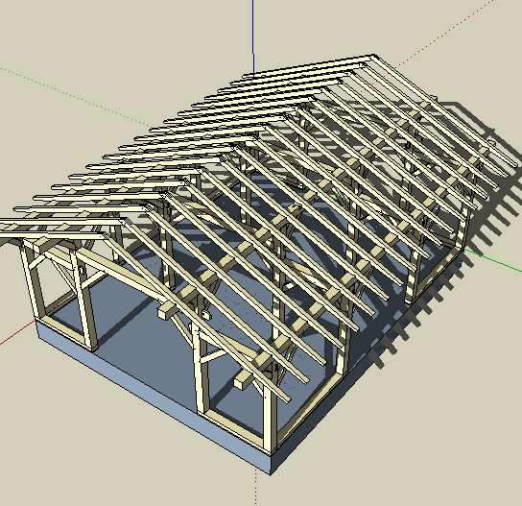The width and height of the screenshot is (522, 506).
Task: Click the dotted blue axis below the model
Action: coord(256,488)
